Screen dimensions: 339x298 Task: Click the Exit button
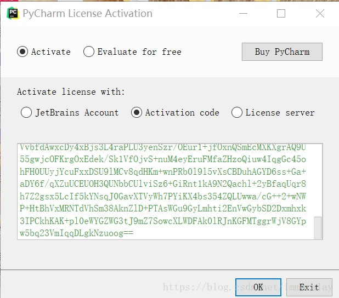(x=309, y=287)
